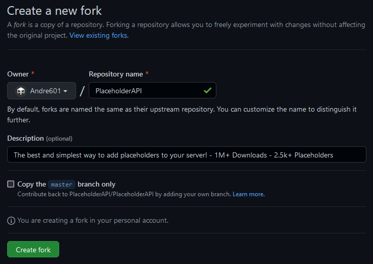Click the slash separator between owner and name

[82, 91]
